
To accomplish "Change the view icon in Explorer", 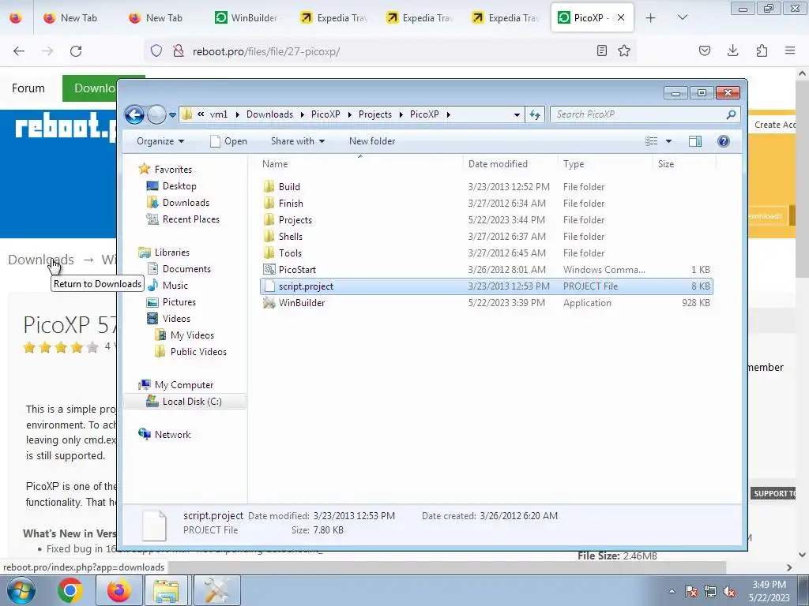I will [652, 141].
